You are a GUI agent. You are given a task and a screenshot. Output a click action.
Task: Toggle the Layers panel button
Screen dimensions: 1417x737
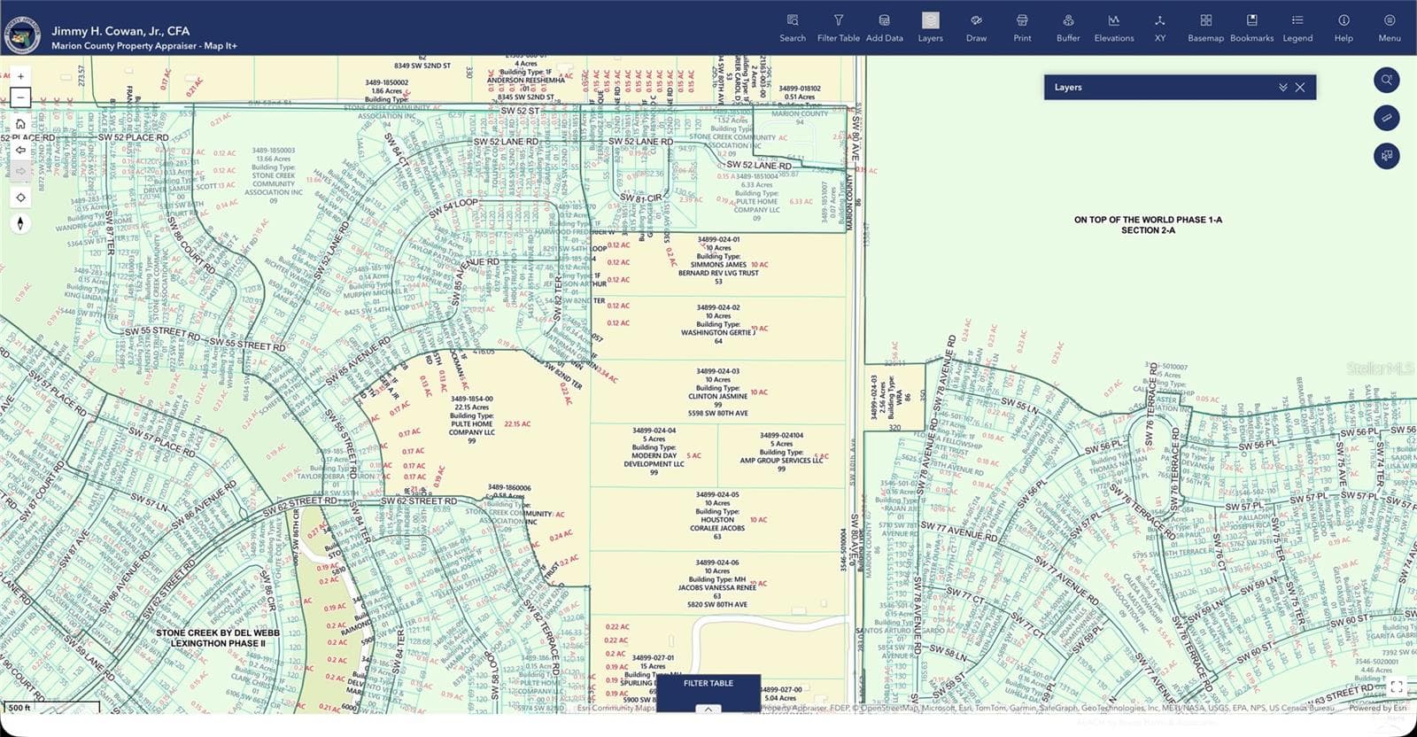pyautogui.click(x=930, y=27)
